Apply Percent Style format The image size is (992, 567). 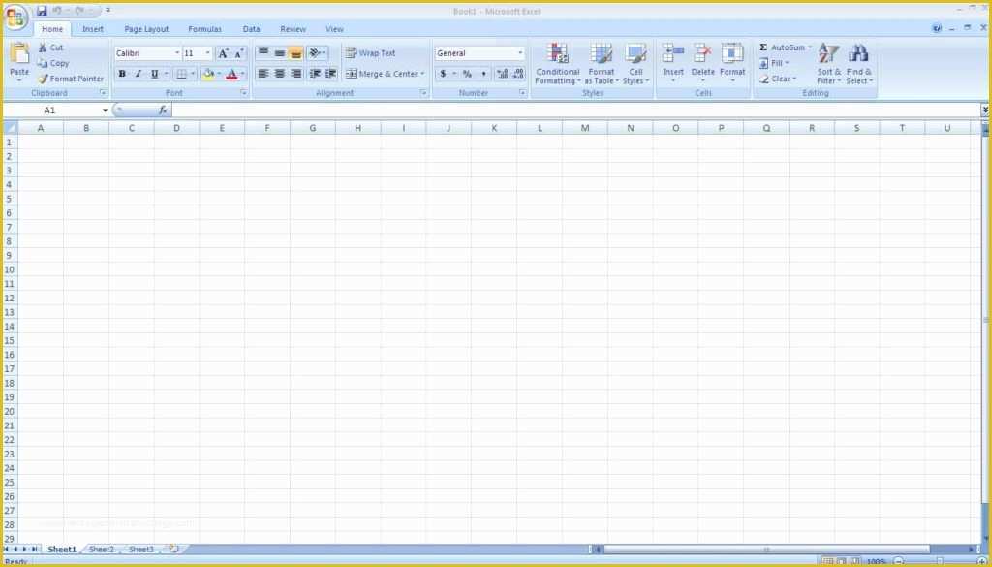click(467, 74)
